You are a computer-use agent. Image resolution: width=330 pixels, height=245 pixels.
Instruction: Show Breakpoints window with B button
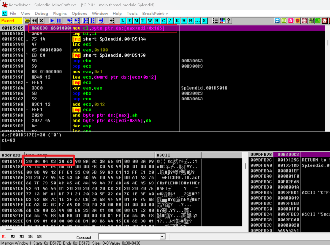(x=184, y=21)
